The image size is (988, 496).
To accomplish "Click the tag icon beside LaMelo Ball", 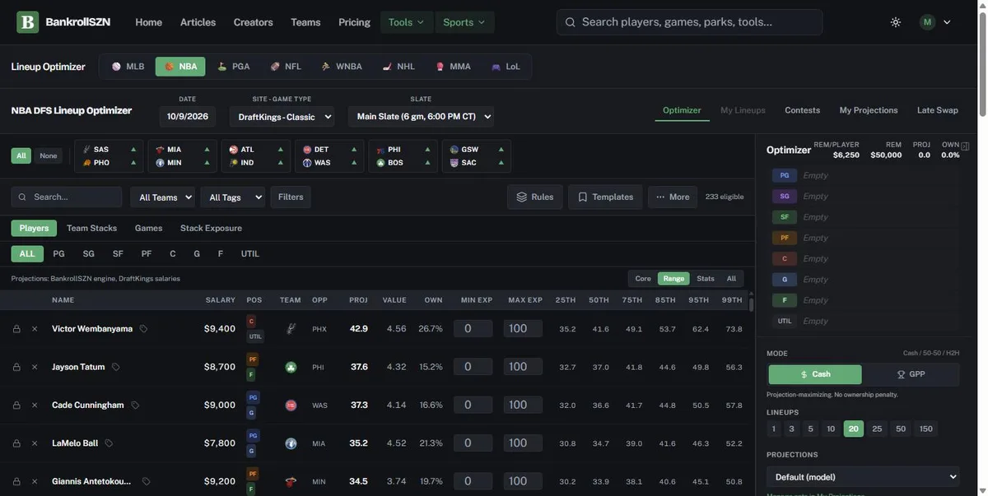I will 109,443.
